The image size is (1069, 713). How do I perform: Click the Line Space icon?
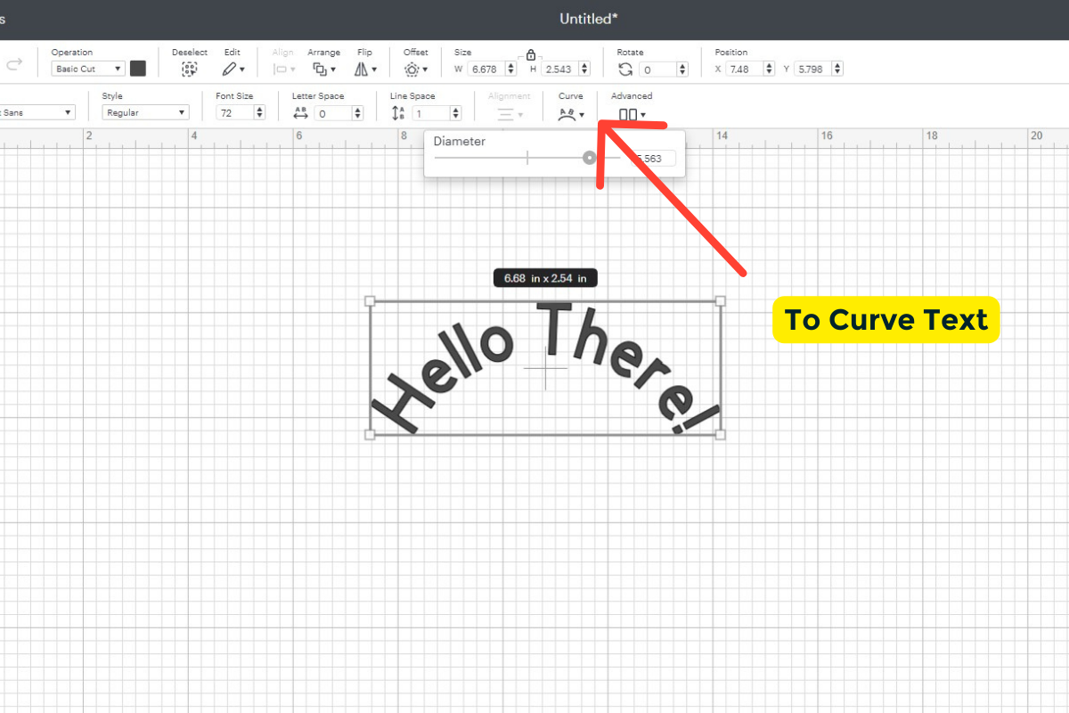pos(398,112)
